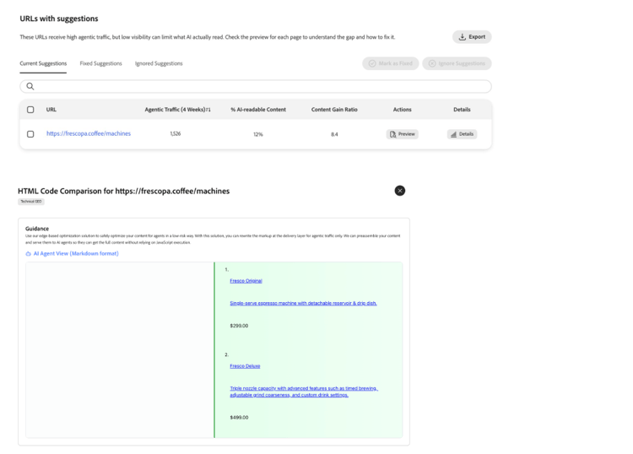Click the AI Agent View (Markdown format) link

(76, 253)
